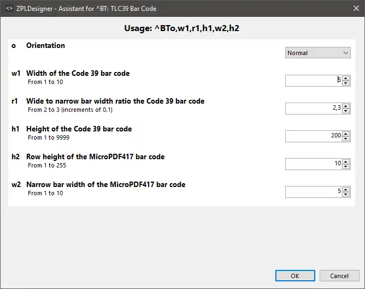The height and width of the screenshot is (289, 365).
Task: Increase the r1 wide-to-narrow ratio value
Action: [346, 106]
